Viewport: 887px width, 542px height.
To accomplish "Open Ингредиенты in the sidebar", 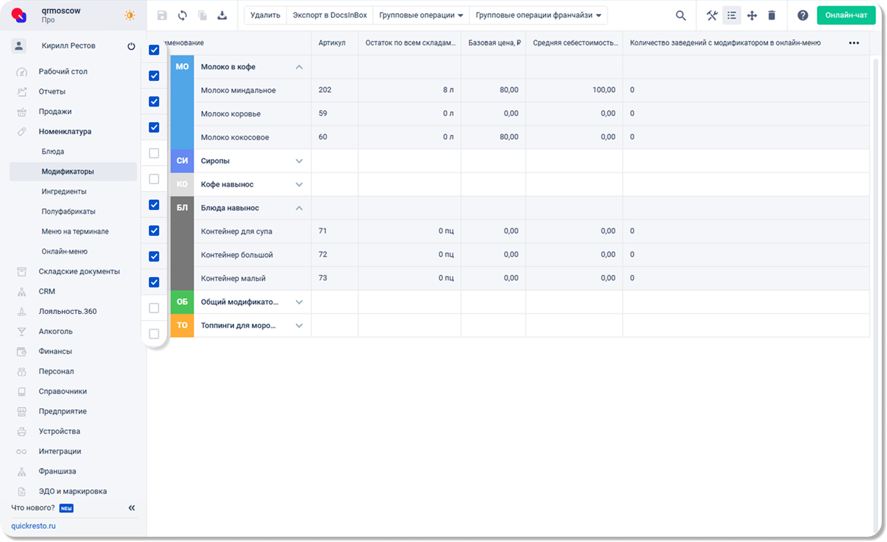I will click(63, 192).
